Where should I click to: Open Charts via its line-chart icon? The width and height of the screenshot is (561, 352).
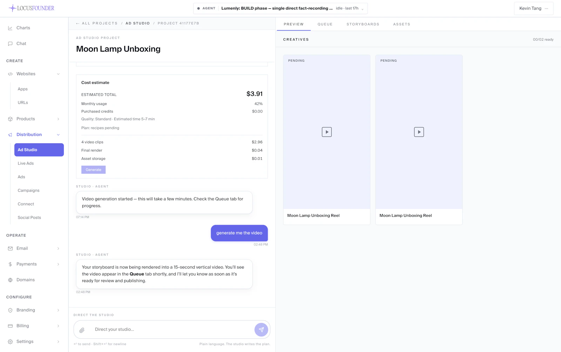click(x=10, y=28)
